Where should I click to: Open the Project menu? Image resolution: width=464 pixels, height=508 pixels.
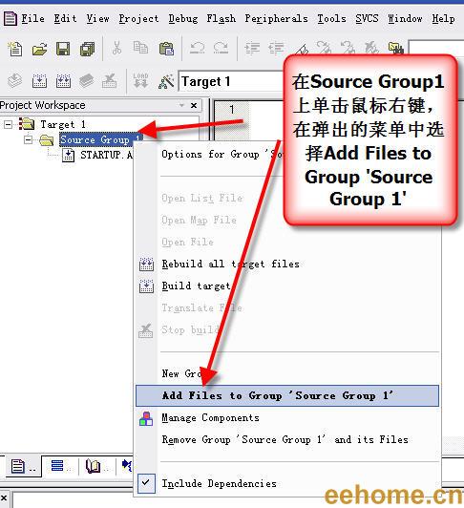138,19
